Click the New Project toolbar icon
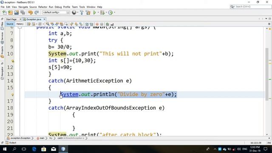The height and width of the screenshot is (153, 272). [10, 12]
